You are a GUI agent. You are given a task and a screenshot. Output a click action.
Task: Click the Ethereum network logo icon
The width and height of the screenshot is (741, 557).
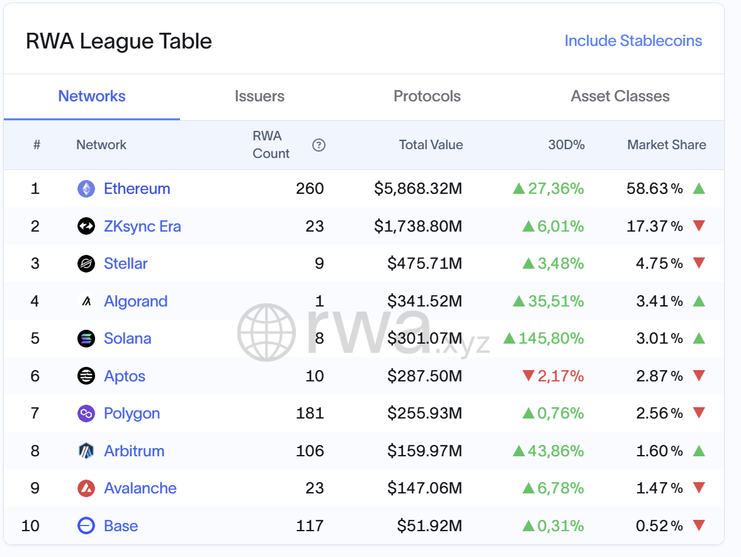(86, 189)
